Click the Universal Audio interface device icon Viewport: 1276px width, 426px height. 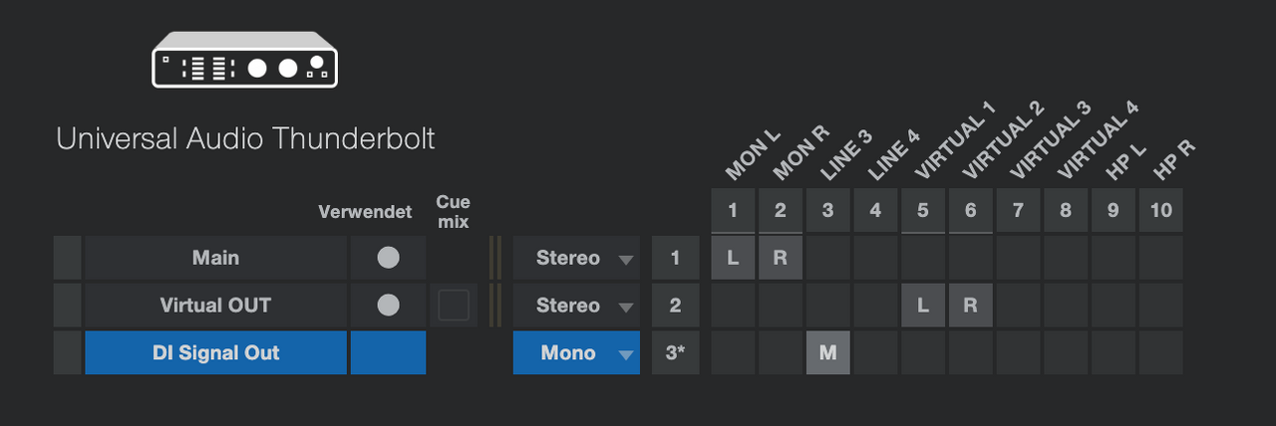click(x=244, y=59)
